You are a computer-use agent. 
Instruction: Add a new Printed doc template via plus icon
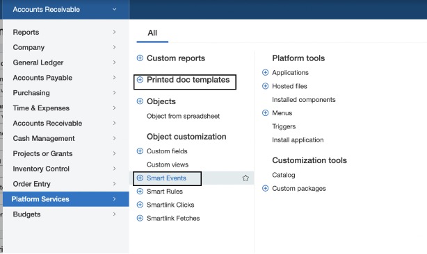[140, 80]
